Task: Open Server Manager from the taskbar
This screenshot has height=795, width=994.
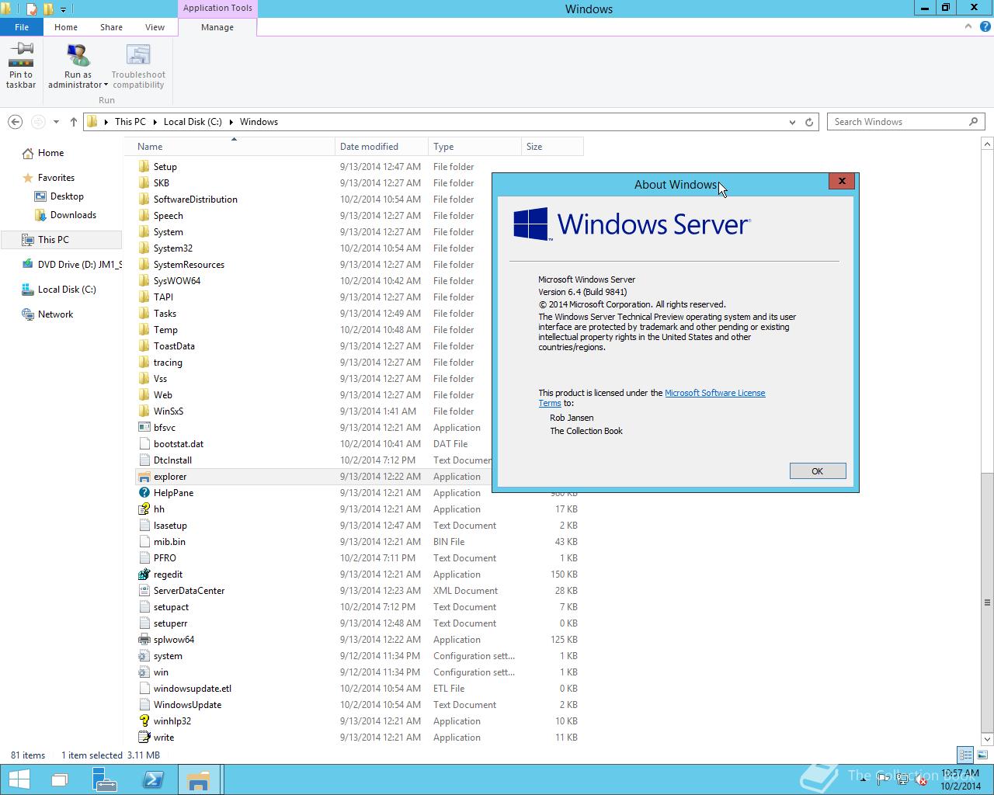Action: [x=105, y=779]
